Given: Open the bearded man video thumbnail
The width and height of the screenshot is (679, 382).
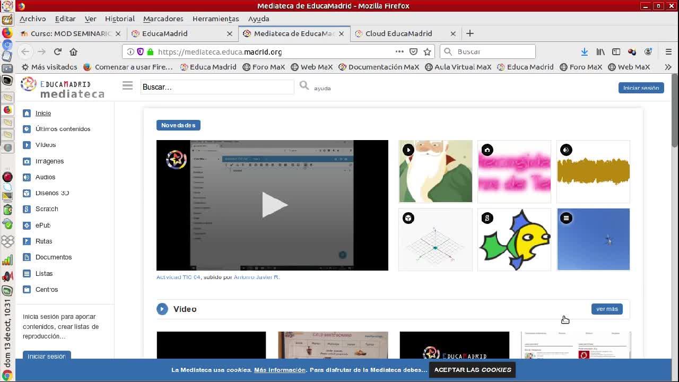Looking at the screenshot, I should coord(436,171).
